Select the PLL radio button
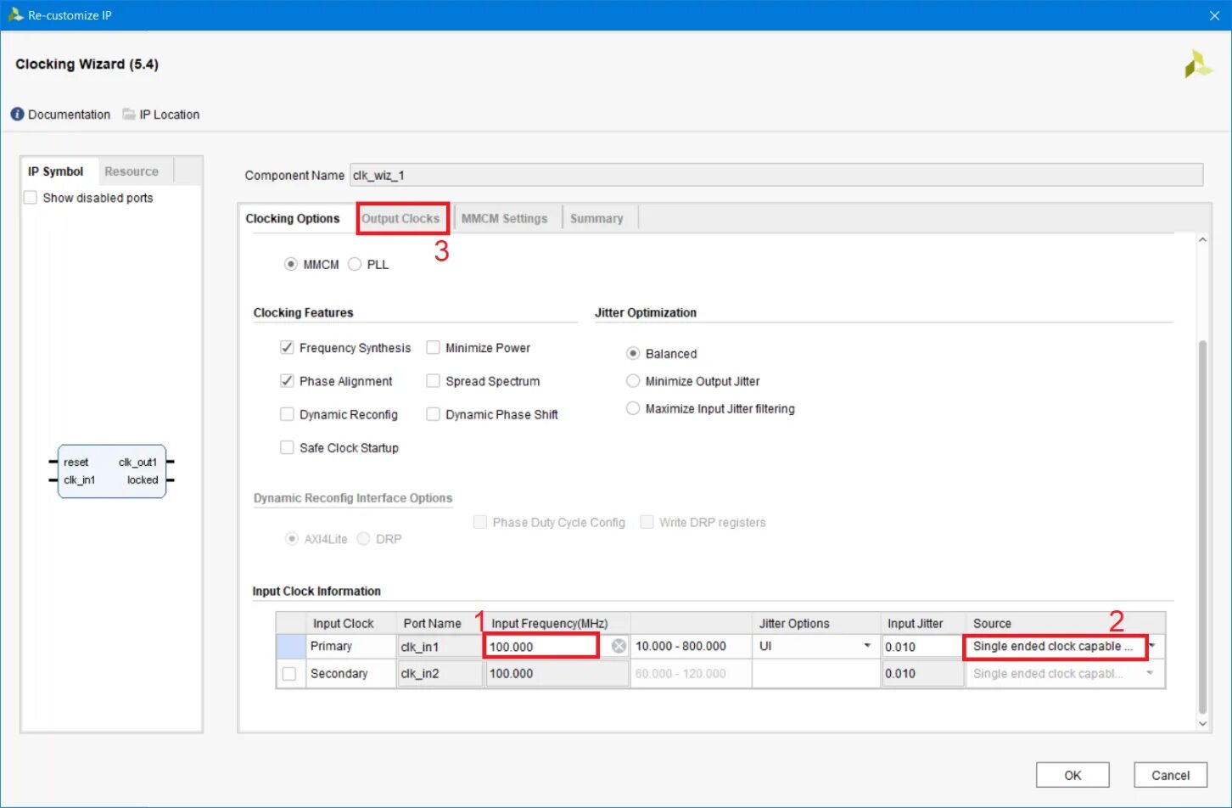 355,264
